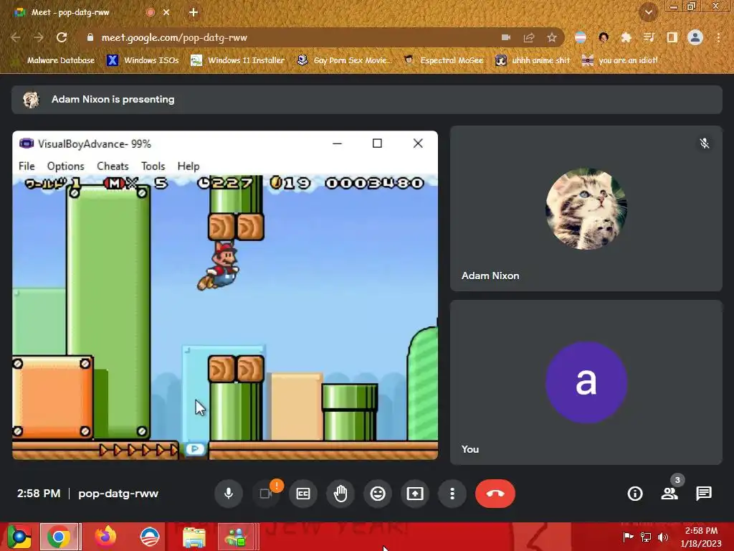This screenshot has height=551, width=734.
Task: Leave the call with red hang-up button
Action: [495, 494]
